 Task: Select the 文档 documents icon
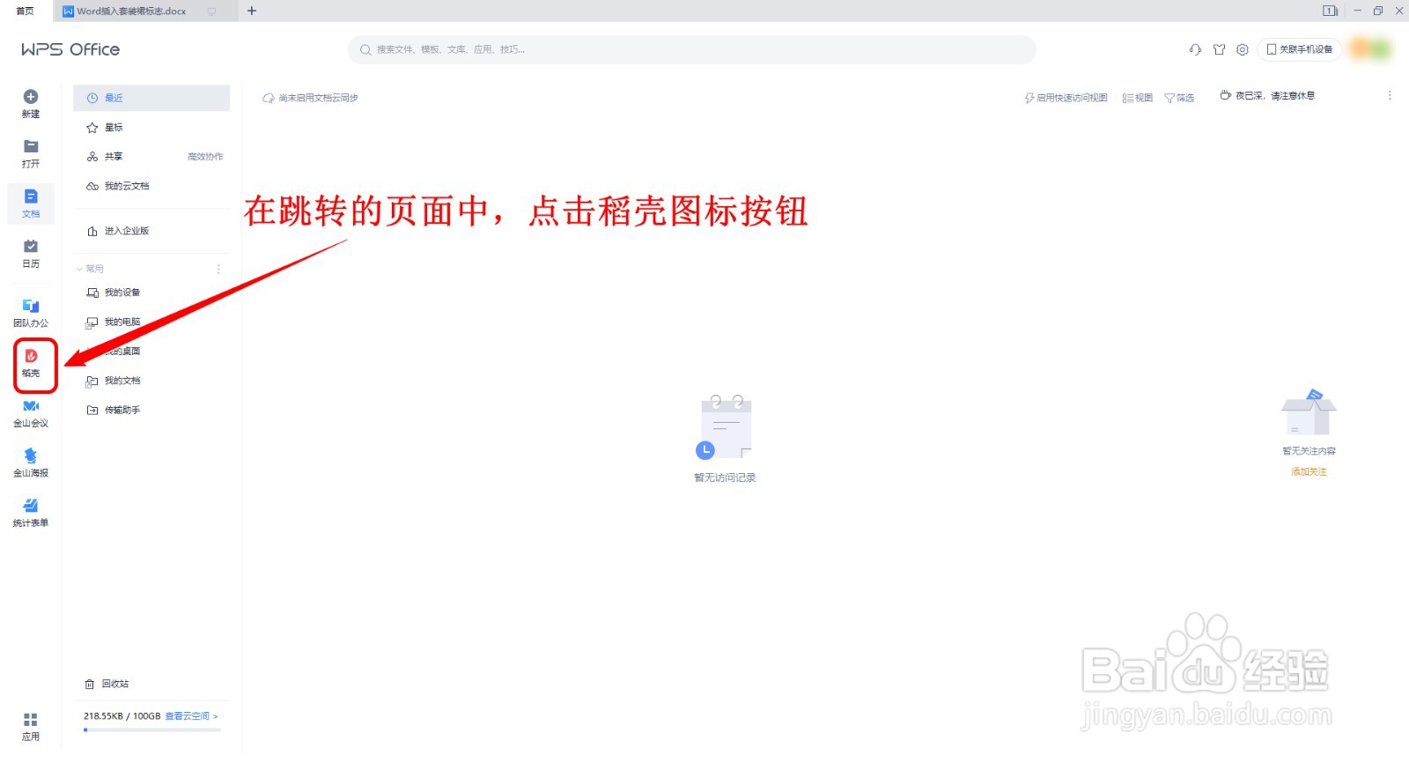[x=31, y=196]
